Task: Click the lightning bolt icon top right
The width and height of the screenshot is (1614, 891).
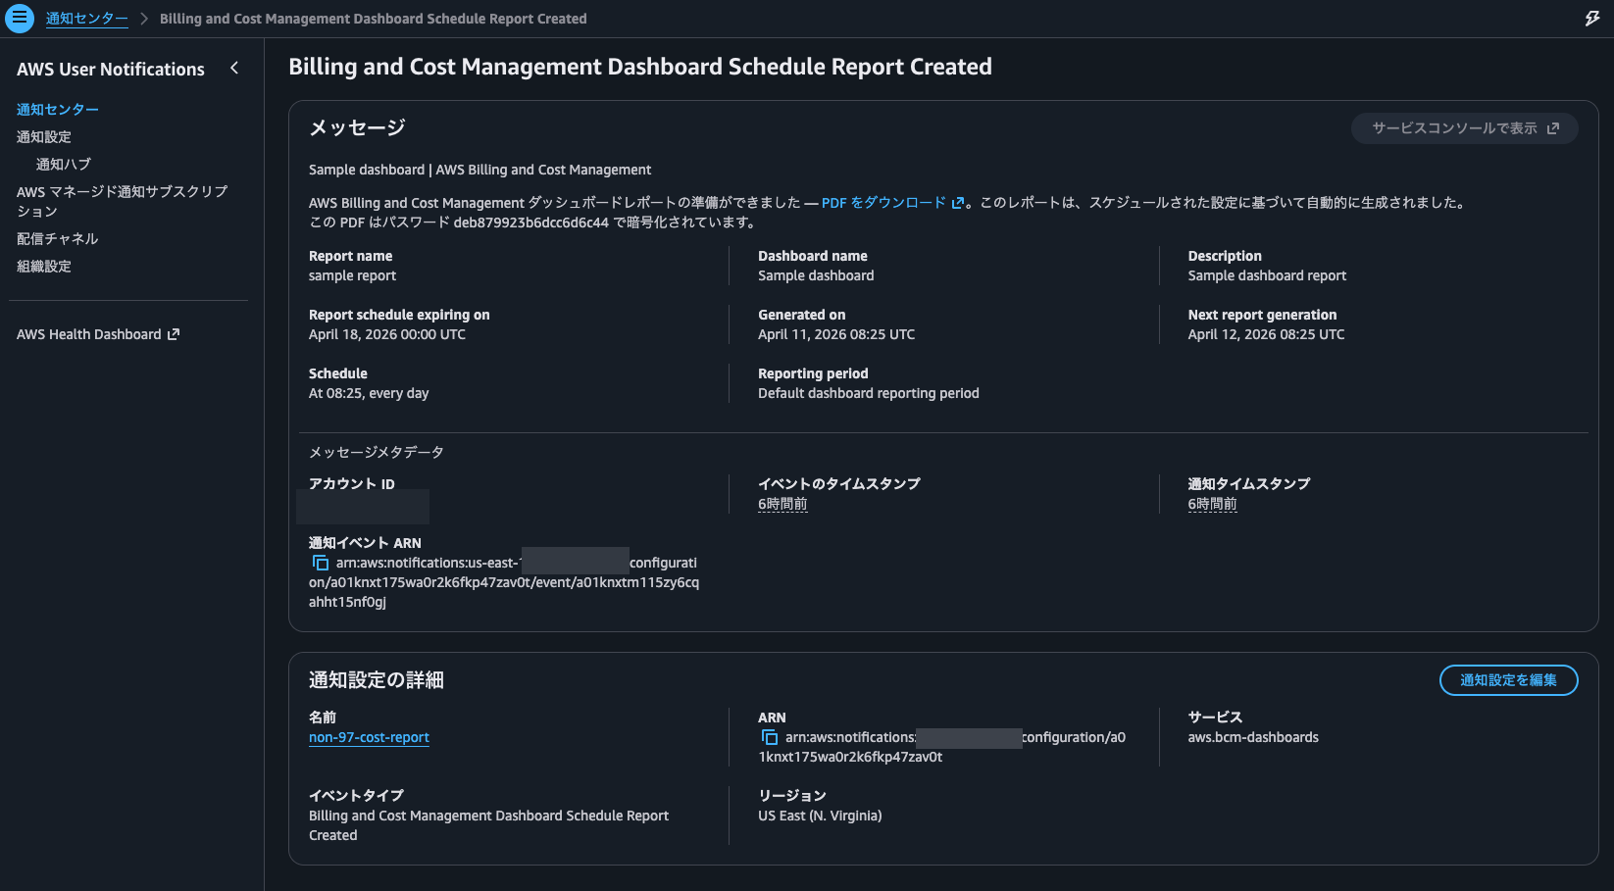Action: 1592,18
